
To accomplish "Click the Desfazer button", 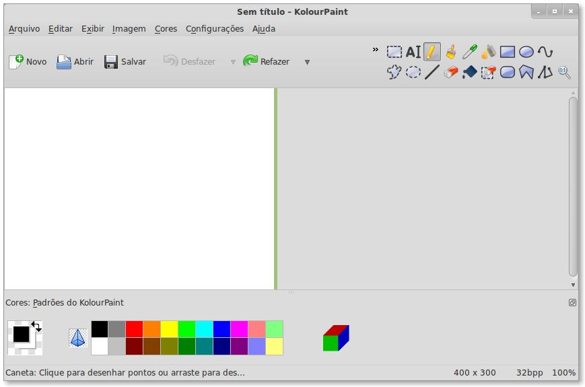I will pyautogui.click(x=190, y=61).
